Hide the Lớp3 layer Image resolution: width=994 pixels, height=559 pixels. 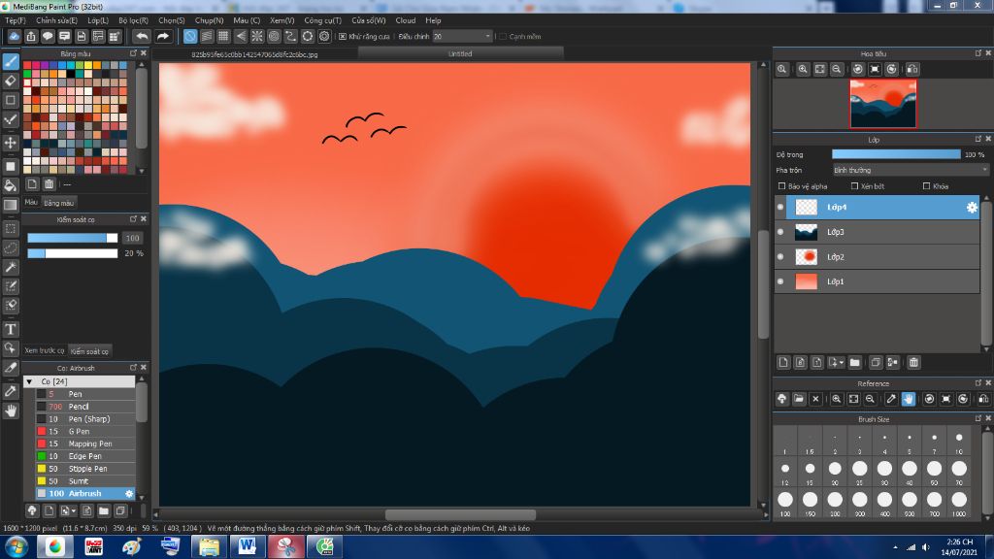click(780, 232)
